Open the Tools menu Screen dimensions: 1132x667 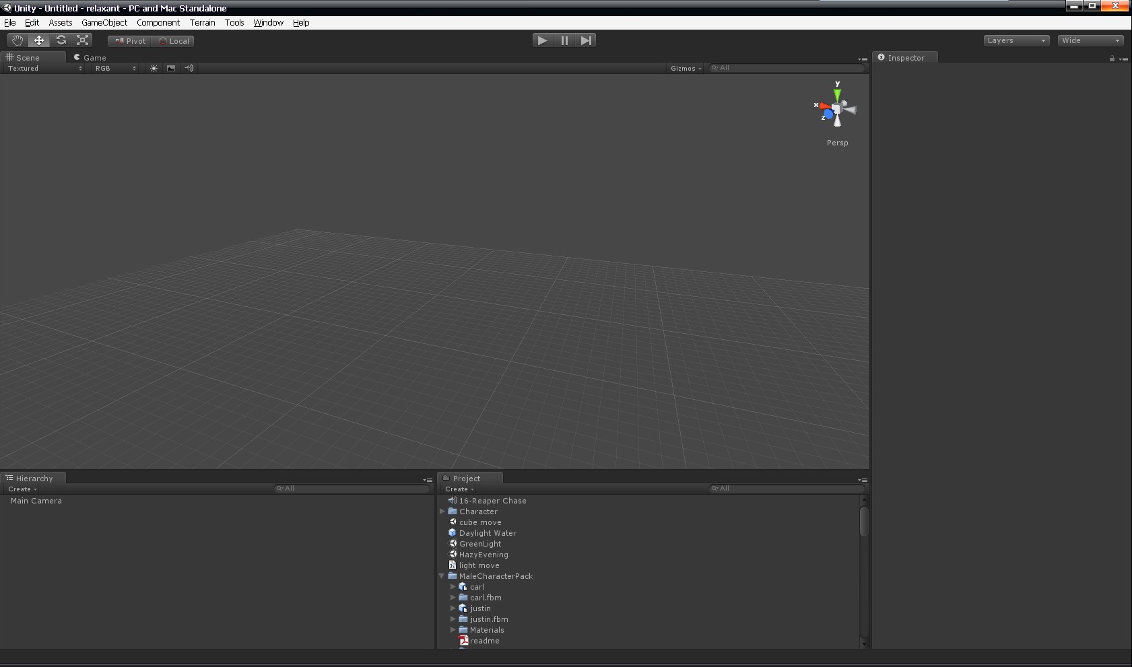[x=234, y=22]
